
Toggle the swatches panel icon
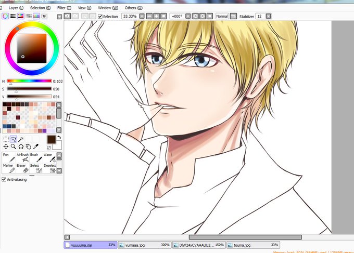(x=36, y=16)
